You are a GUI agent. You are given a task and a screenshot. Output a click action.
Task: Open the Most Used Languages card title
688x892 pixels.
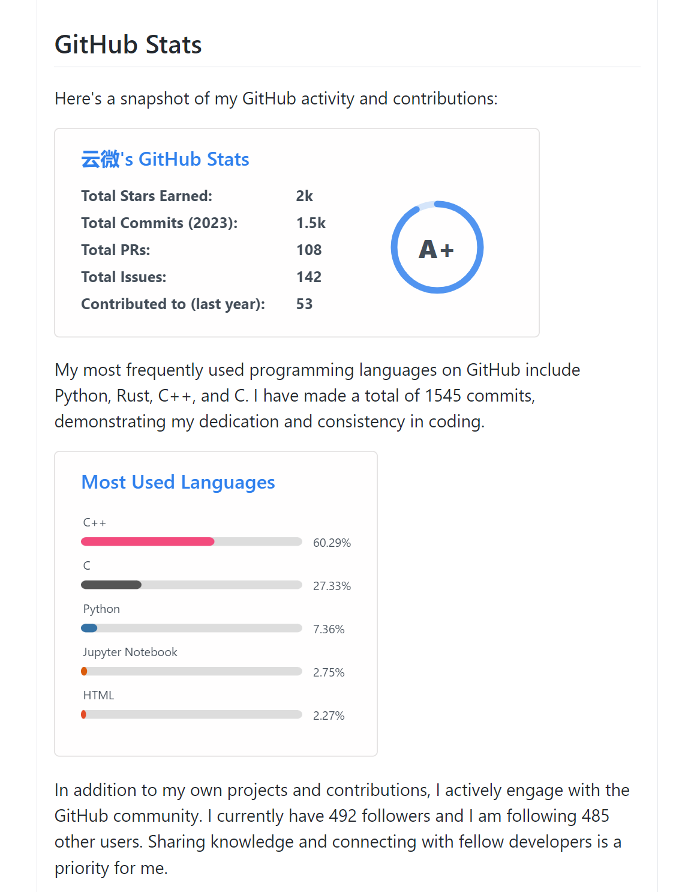(178, 482)
